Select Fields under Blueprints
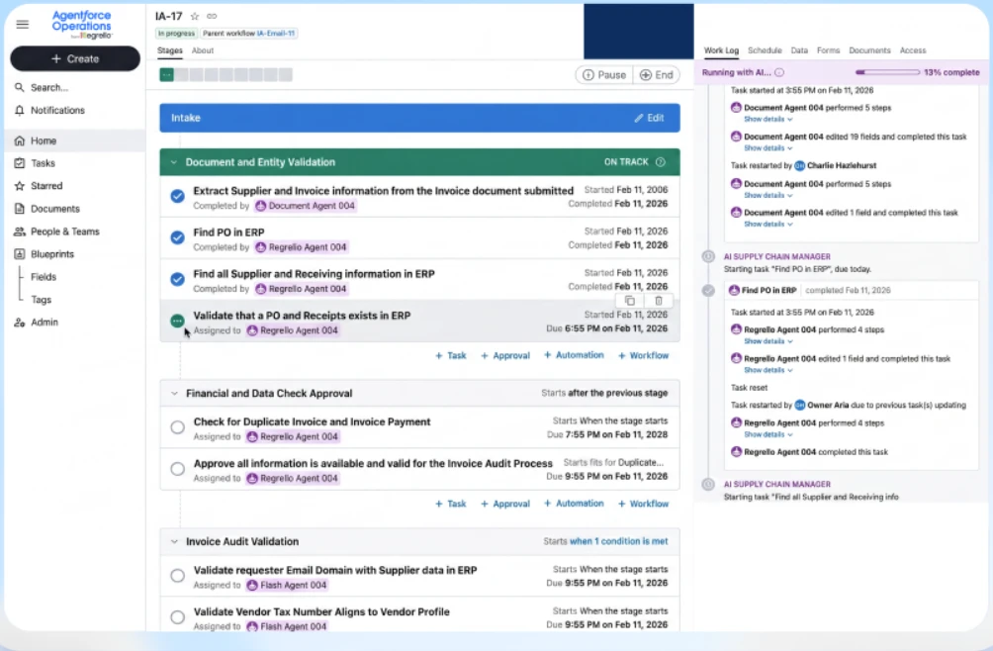Image resolution: width=993 pixels, height=651 pixels. pyautogui.click(x=44, y=277)
